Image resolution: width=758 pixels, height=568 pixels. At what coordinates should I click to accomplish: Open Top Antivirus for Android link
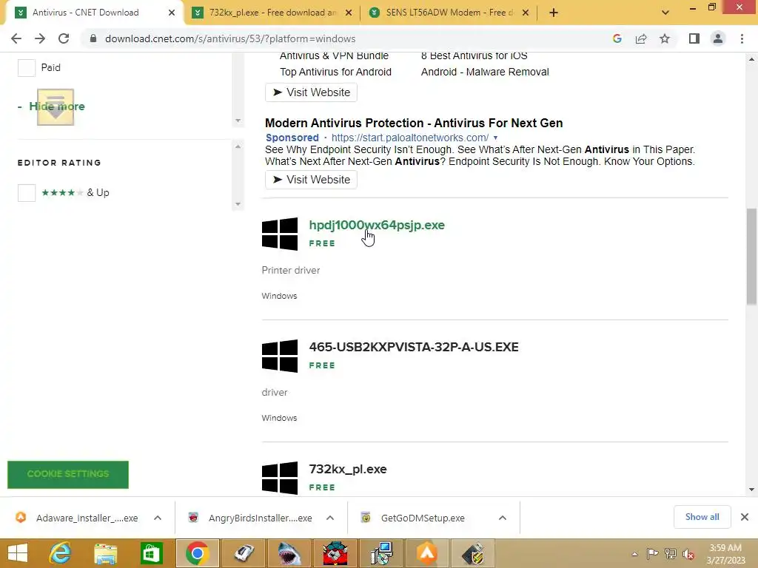coord(335,72)
